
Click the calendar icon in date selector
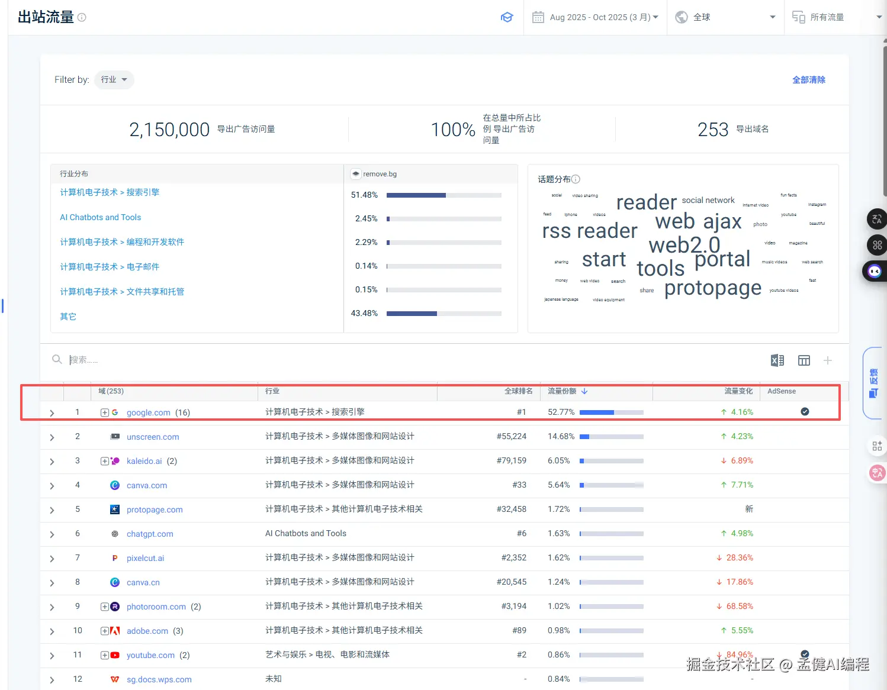pos(538,17)
